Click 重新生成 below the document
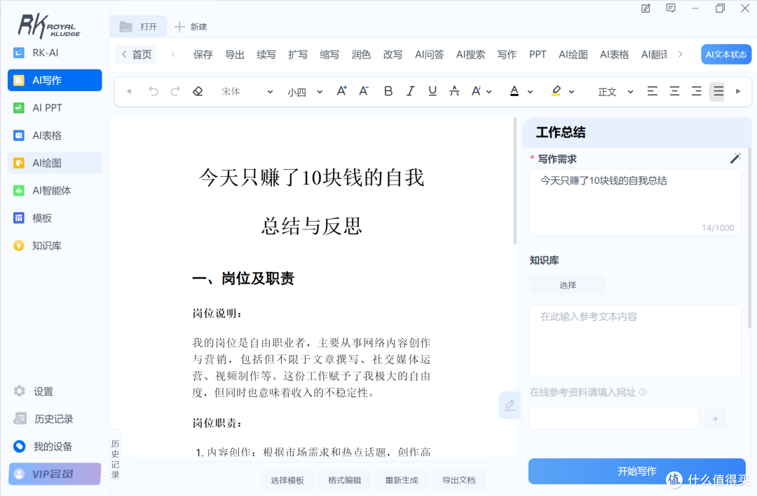The height and width of the screenshot is (496, 757). click(x=402, y=480)
